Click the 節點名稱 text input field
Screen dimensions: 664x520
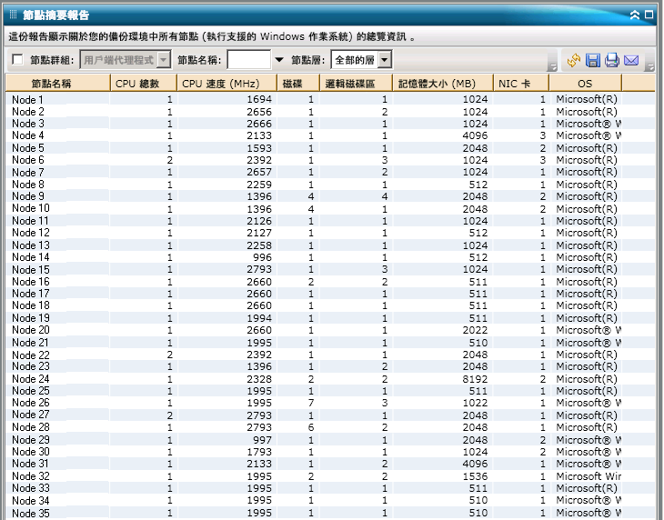249,60
